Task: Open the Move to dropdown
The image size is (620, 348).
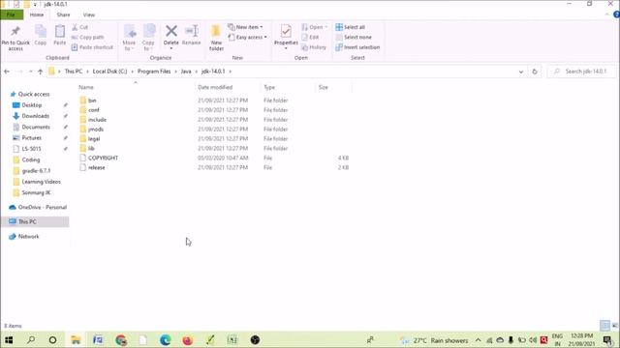Action: [x=129, y=38]
